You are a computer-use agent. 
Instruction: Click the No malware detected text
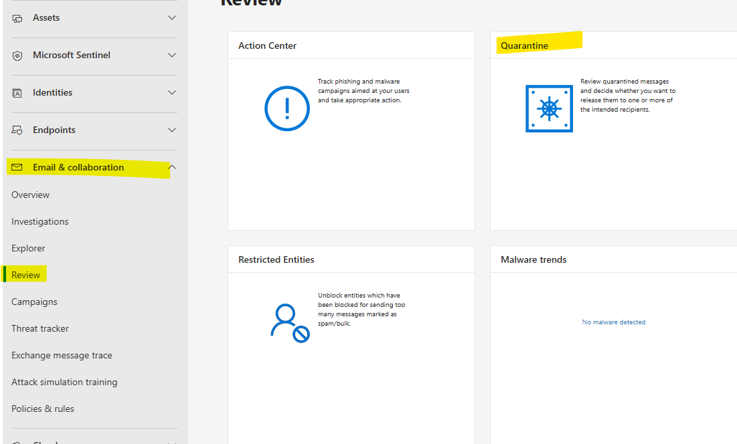pos(614,322)
